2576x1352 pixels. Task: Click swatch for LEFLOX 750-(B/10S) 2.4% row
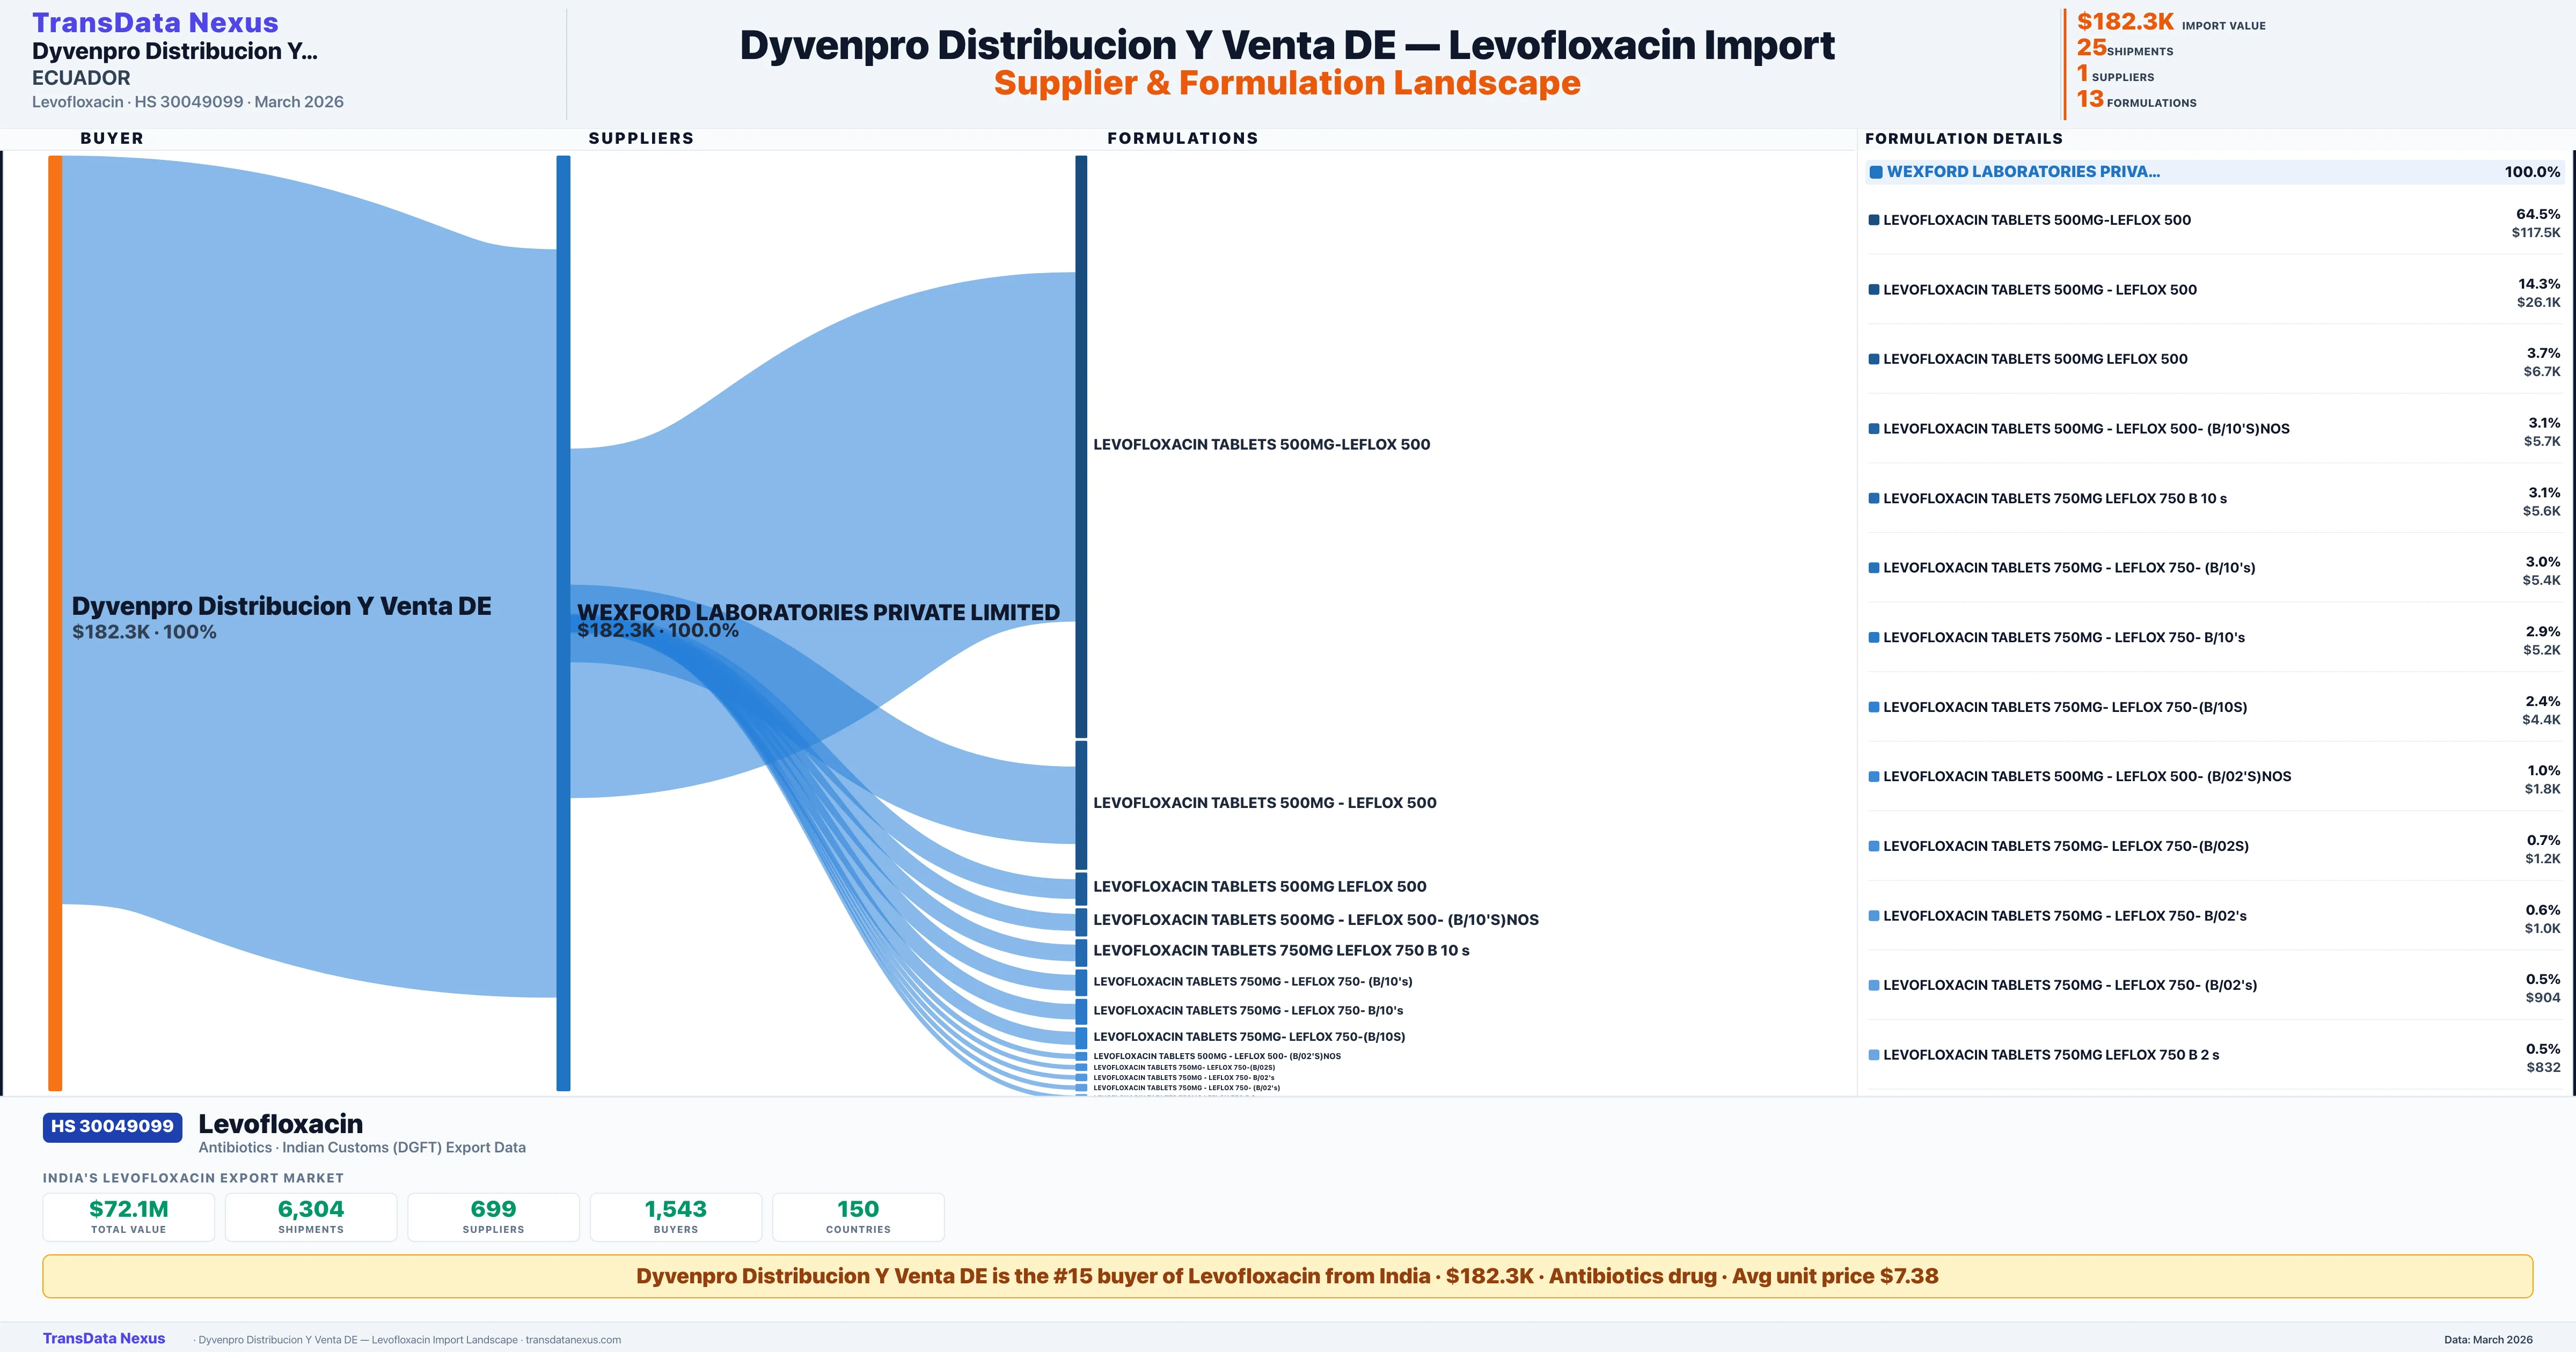(x=1874, y=707)
